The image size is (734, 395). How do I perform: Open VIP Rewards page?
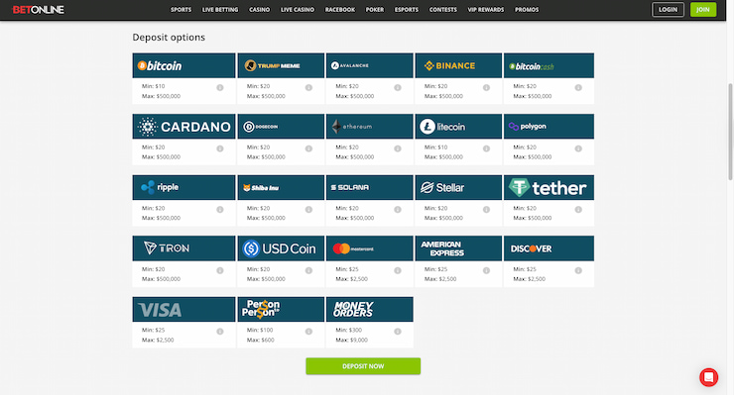(x=486, y=9)
